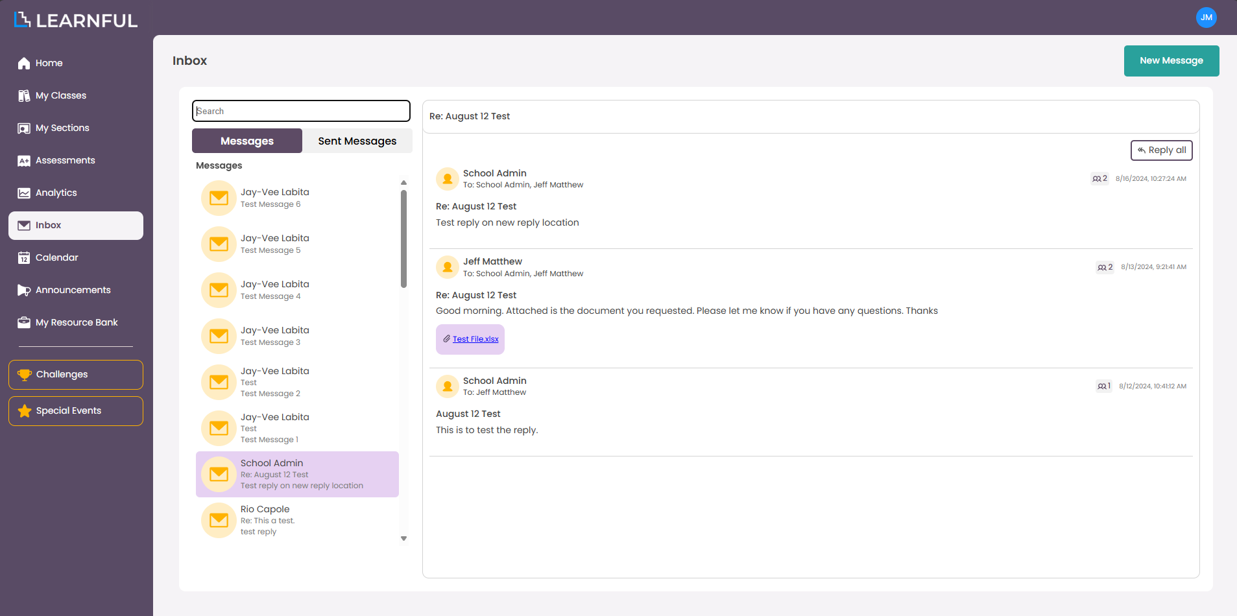Click the 8/12/2024, 10:41:12 AM timestamp
Viewport: 1237px width, 616px height.
[x=1152, y=386]
